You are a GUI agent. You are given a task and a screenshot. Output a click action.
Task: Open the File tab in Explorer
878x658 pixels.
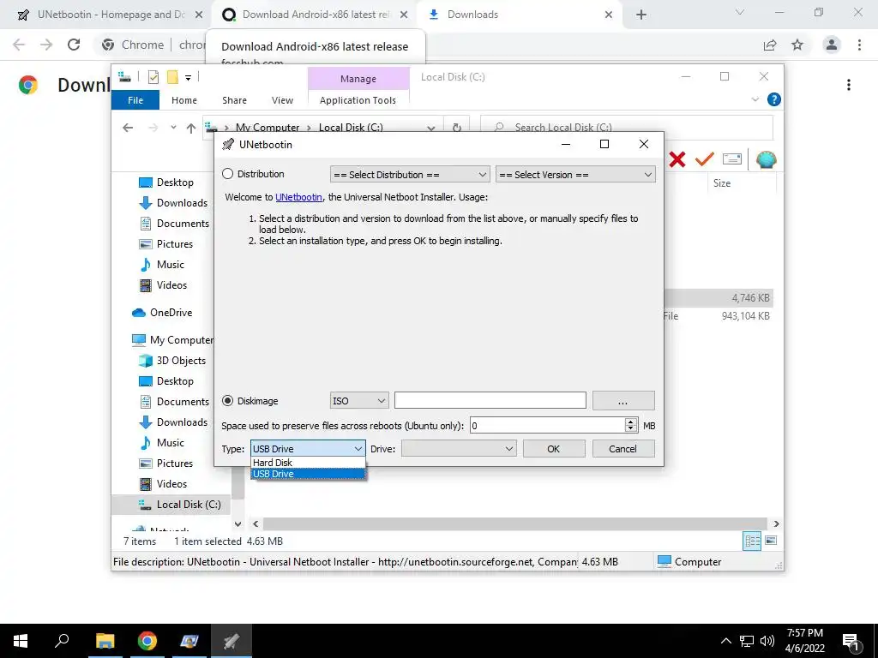point(135,100)
